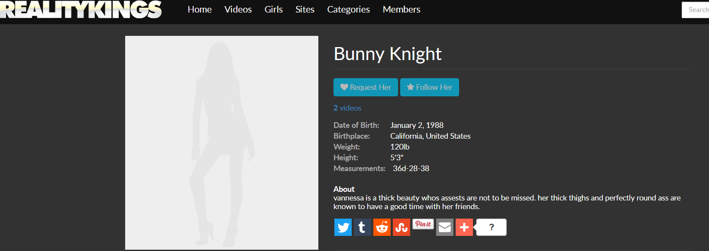This screenshot has height=251, width=709.
Task: Send by email using the envelope icon
Action: point(444,227)
